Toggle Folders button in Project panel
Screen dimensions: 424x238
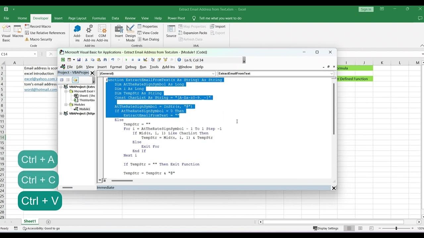tap(75, 80)
